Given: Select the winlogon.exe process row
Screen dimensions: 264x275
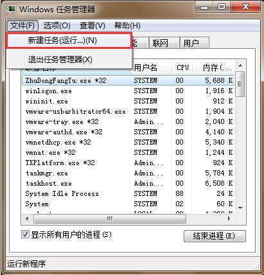Looking at the screenshot, I should point(128,91).
